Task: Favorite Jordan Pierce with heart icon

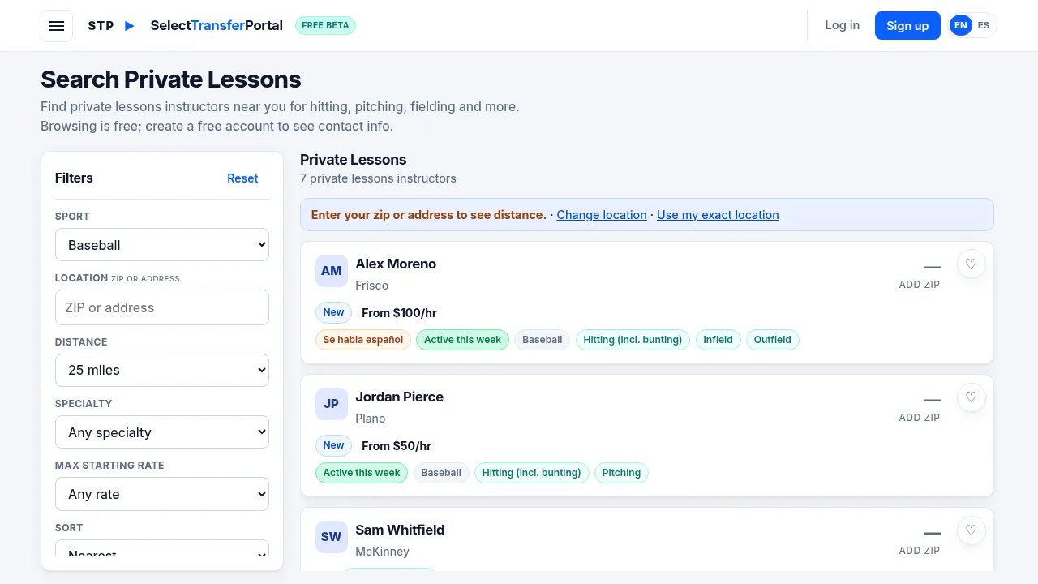Action: pyautogui.click(x=972, y=397)
